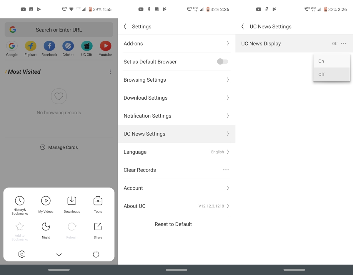This screenshot has width=353, height=275.
Task: Tap the UC News Display label
Action: point(261,44)
